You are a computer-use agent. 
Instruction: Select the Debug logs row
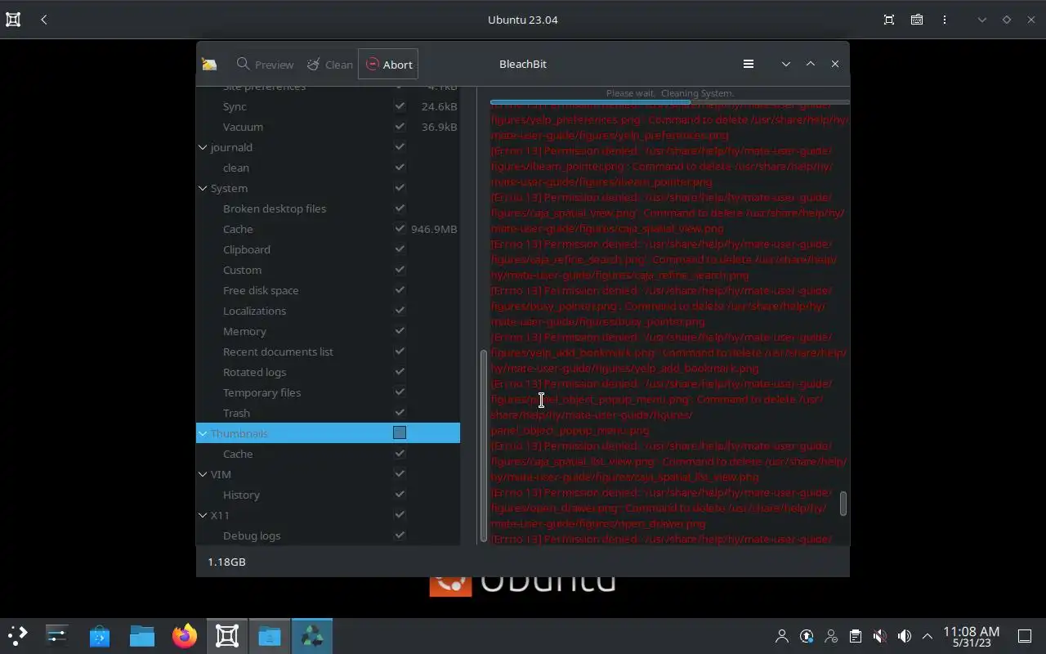(x=328, y=535)
